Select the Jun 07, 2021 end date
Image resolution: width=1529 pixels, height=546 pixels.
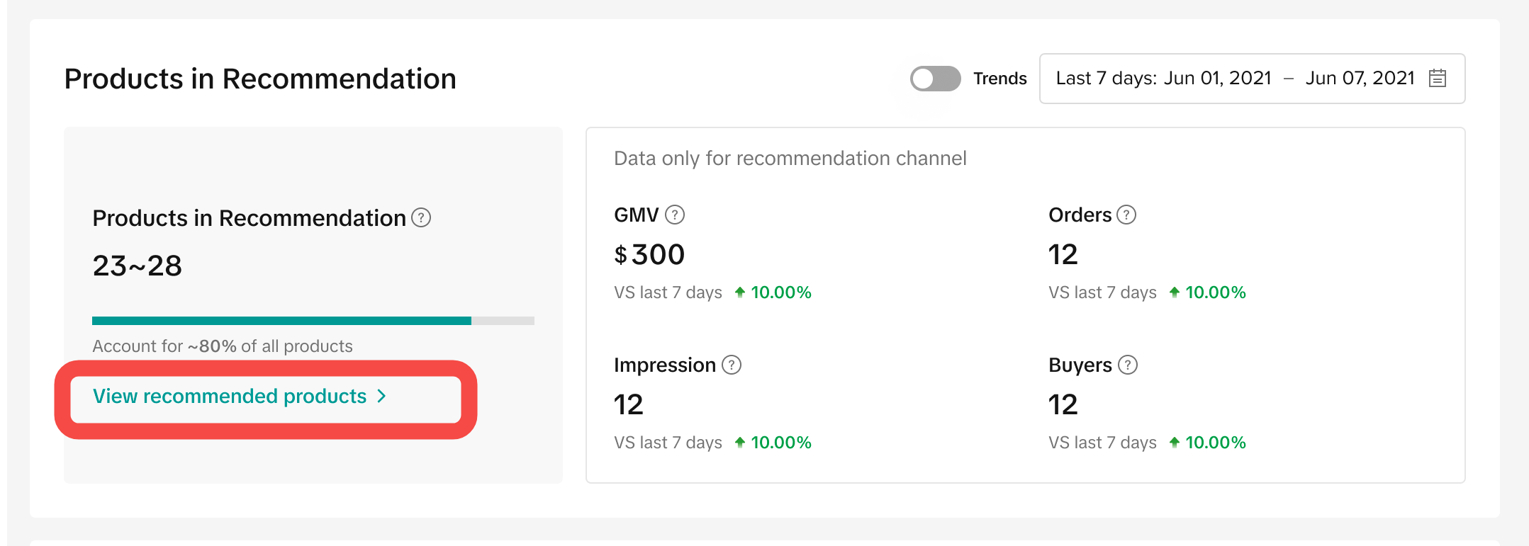[1360, 79]
